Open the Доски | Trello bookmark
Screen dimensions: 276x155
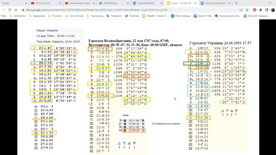[203, 16]
